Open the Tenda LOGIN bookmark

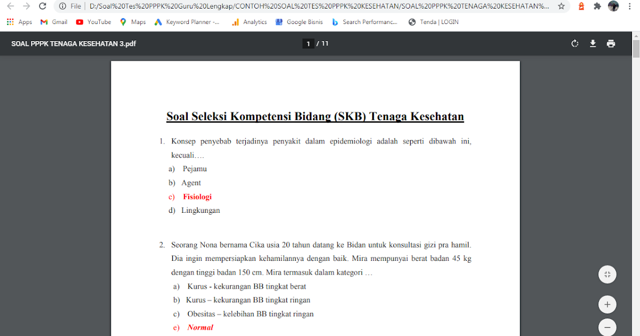(x=433, y=22)
